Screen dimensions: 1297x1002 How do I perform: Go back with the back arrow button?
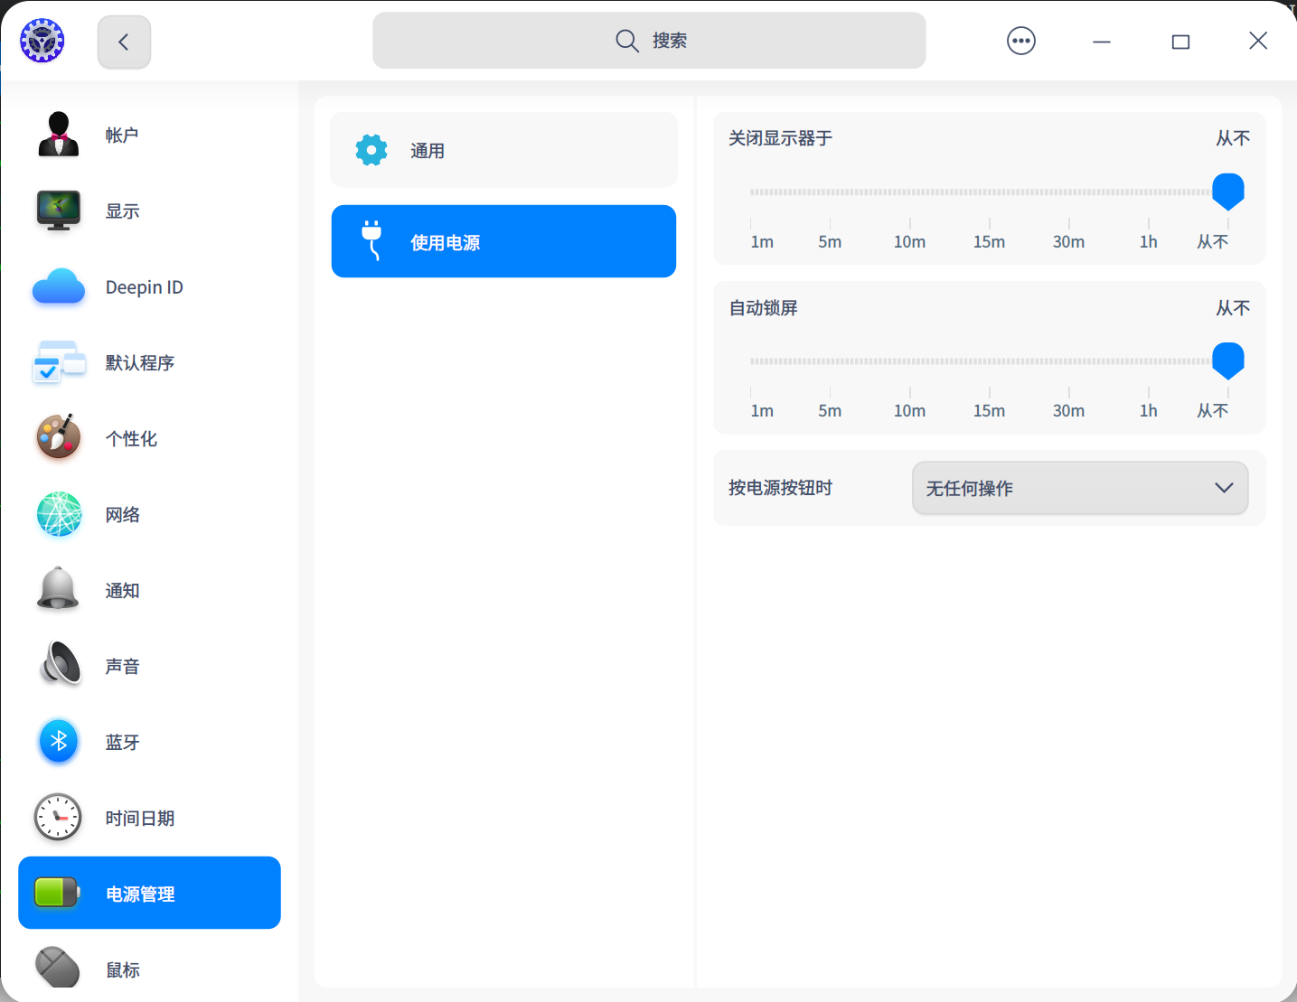click(x=124, y=42)
